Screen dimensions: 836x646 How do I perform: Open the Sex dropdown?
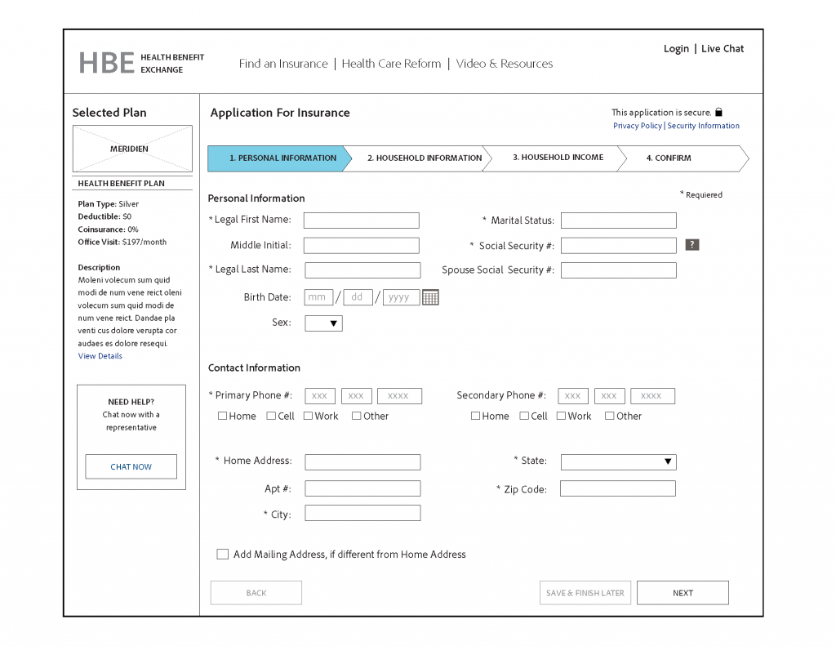(323, 323)
